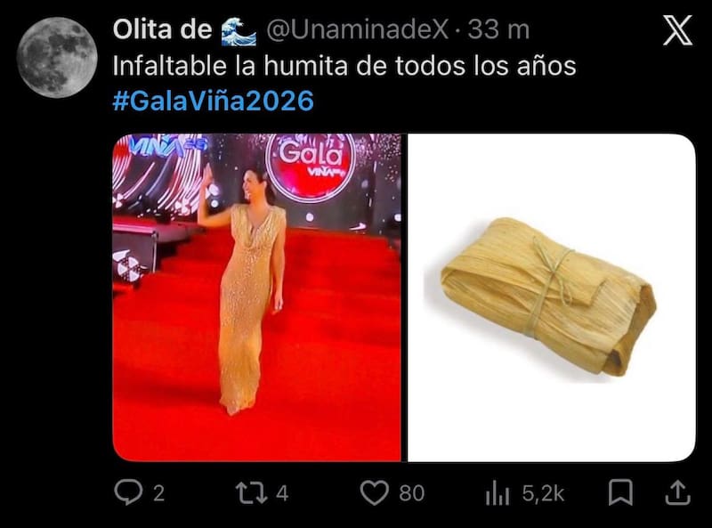Image resolution: width=712 pixels, height=528 pixels.
Task: Click the 5,2k views count
Action: pyautogui.click(x=543, y=493)
